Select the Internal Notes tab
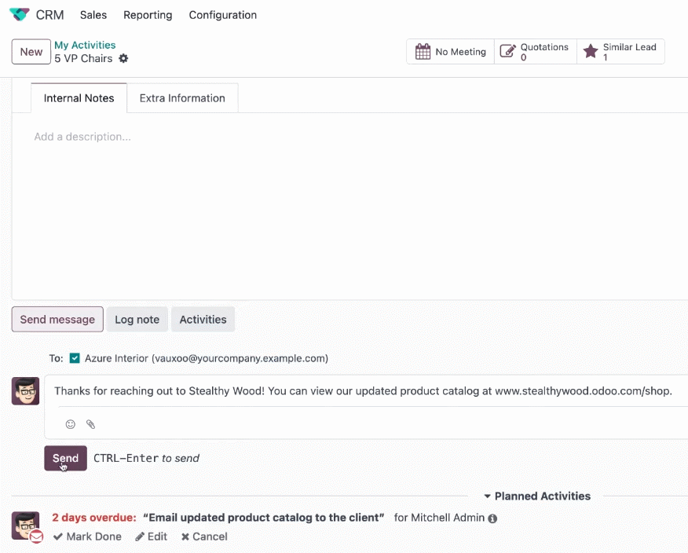This screenshot has height=553, width=688. click(79, 98)
